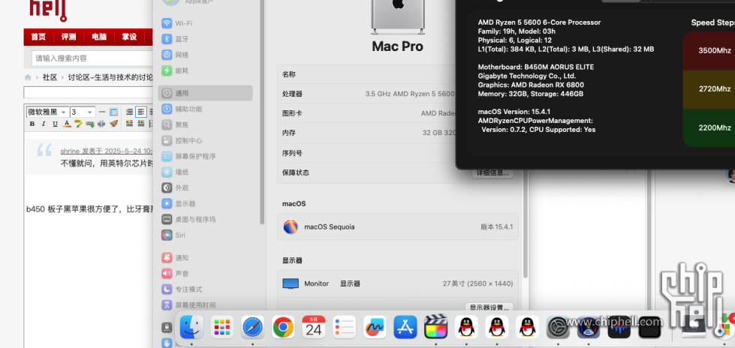Open the quoted shrine 发表于 post link
The height and width of the screenshot is (348, 735).
107,151
